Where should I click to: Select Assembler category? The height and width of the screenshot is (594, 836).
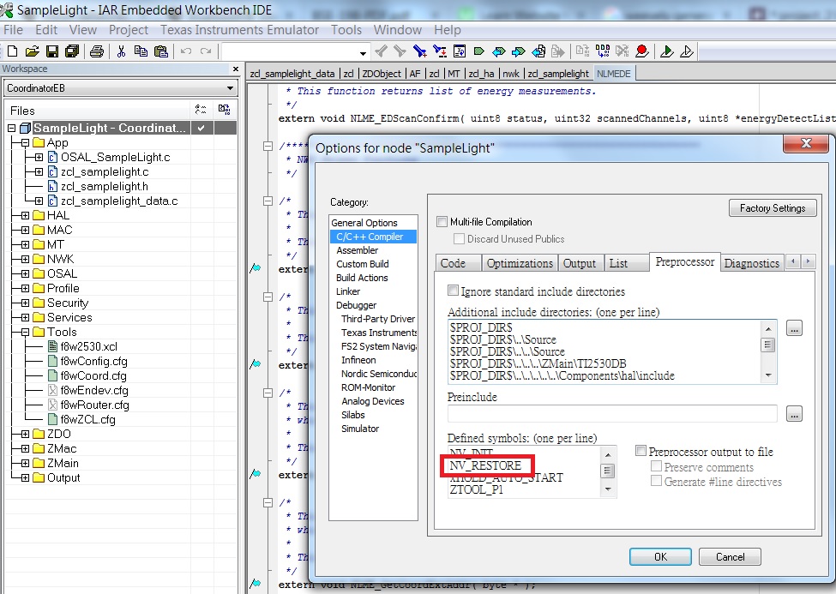pyautogui.click(x=358, y=250)
